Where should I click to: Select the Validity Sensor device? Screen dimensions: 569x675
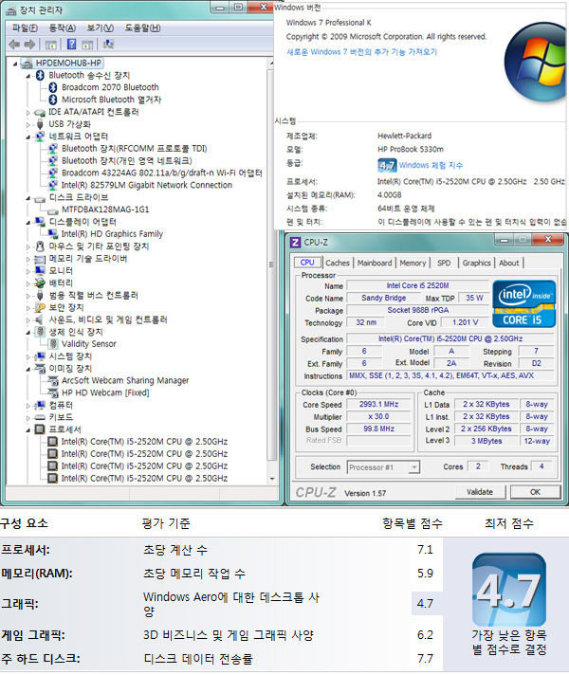coord(89,344)
